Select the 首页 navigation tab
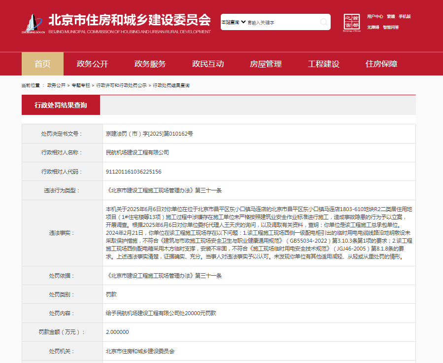This screenshot has height=363, width=443. (42, 64)
